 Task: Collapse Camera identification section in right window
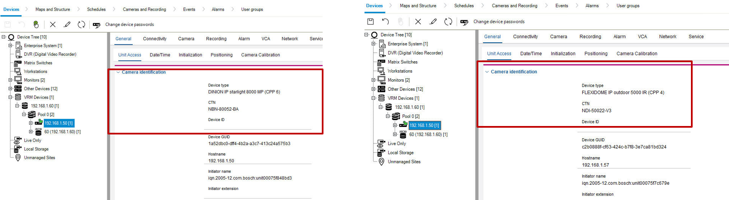pos(487,72)
